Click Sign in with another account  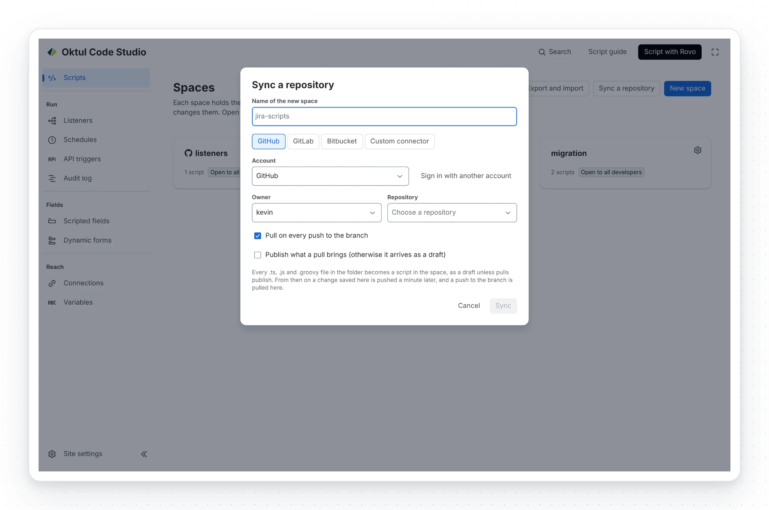(x=466, y=176)
